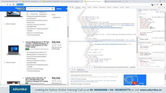Open the Application panel tab
This screenshot has height=93, width=166.
(115, 7)
